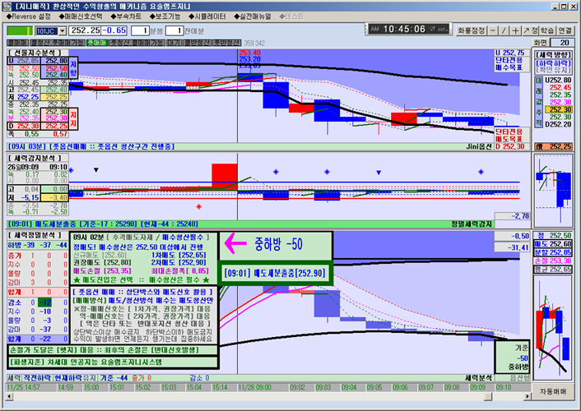The width and height of the screenshot is (581, 411).
Task: Select the 대기 state tab
Action: pos(174,43)
